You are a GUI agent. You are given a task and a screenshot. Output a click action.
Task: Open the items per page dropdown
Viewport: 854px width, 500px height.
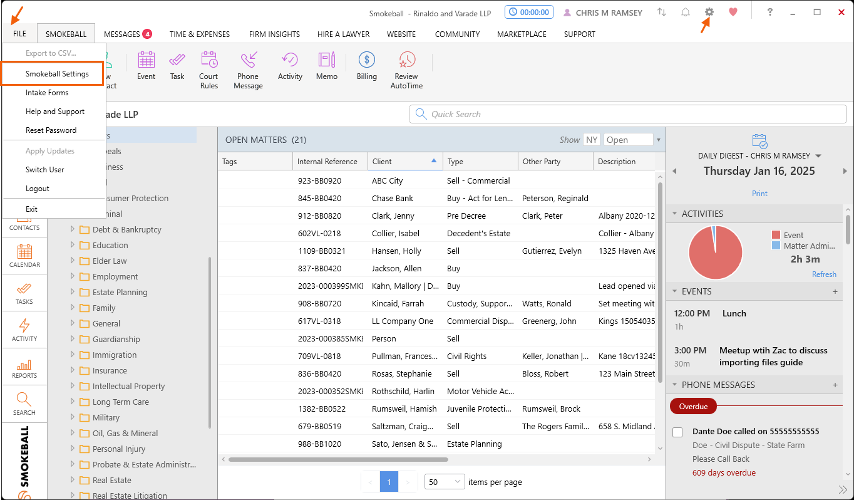click(x=445, y=482)
